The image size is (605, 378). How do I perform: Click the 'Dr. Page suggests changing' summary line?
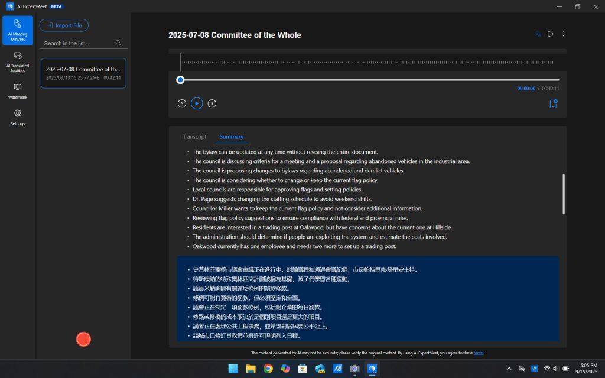(x=282, y=199)
